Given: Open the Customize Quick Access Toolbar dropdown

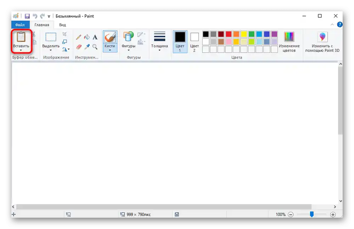Looking at the screenshot, I should tap(49, 16).
